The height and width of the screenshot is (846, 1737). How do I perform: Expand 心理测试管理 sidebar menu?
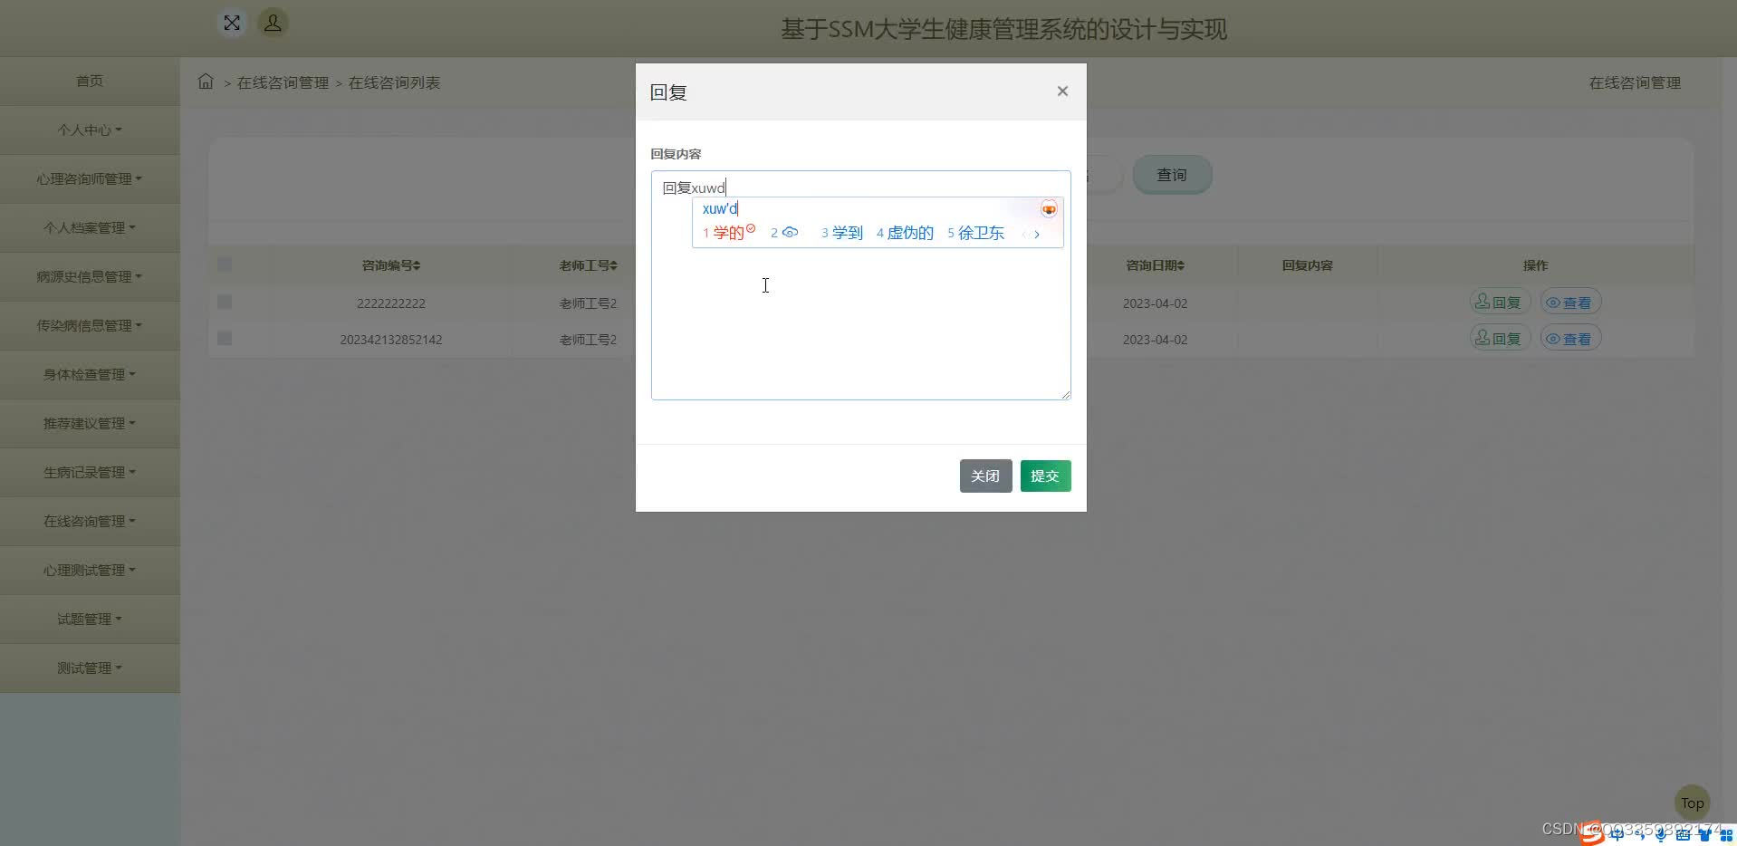90,571
